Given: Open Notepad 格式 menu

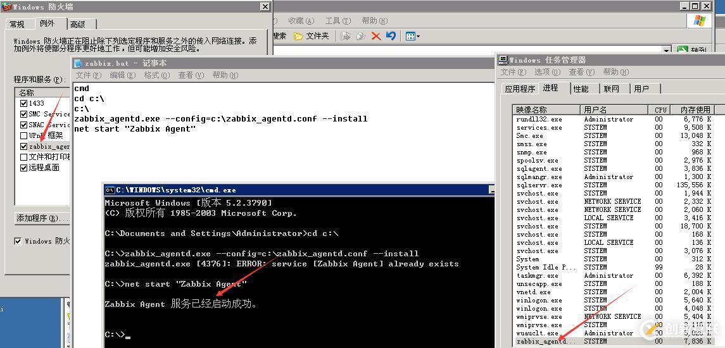Looking at the screenshot, I should [157, 75].
